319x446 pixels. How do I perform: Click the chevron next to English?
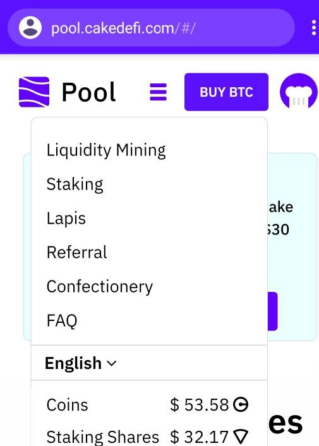[x=111, y=363]
